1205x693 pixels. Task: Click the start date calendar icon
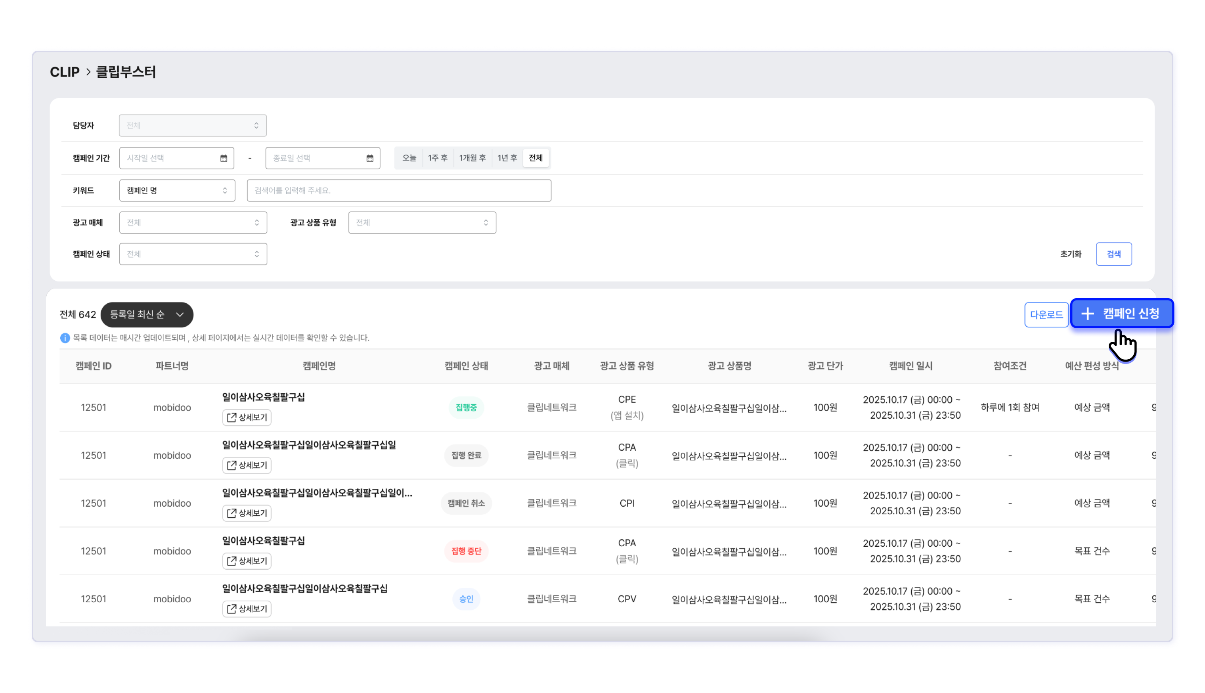pos(224,158)
